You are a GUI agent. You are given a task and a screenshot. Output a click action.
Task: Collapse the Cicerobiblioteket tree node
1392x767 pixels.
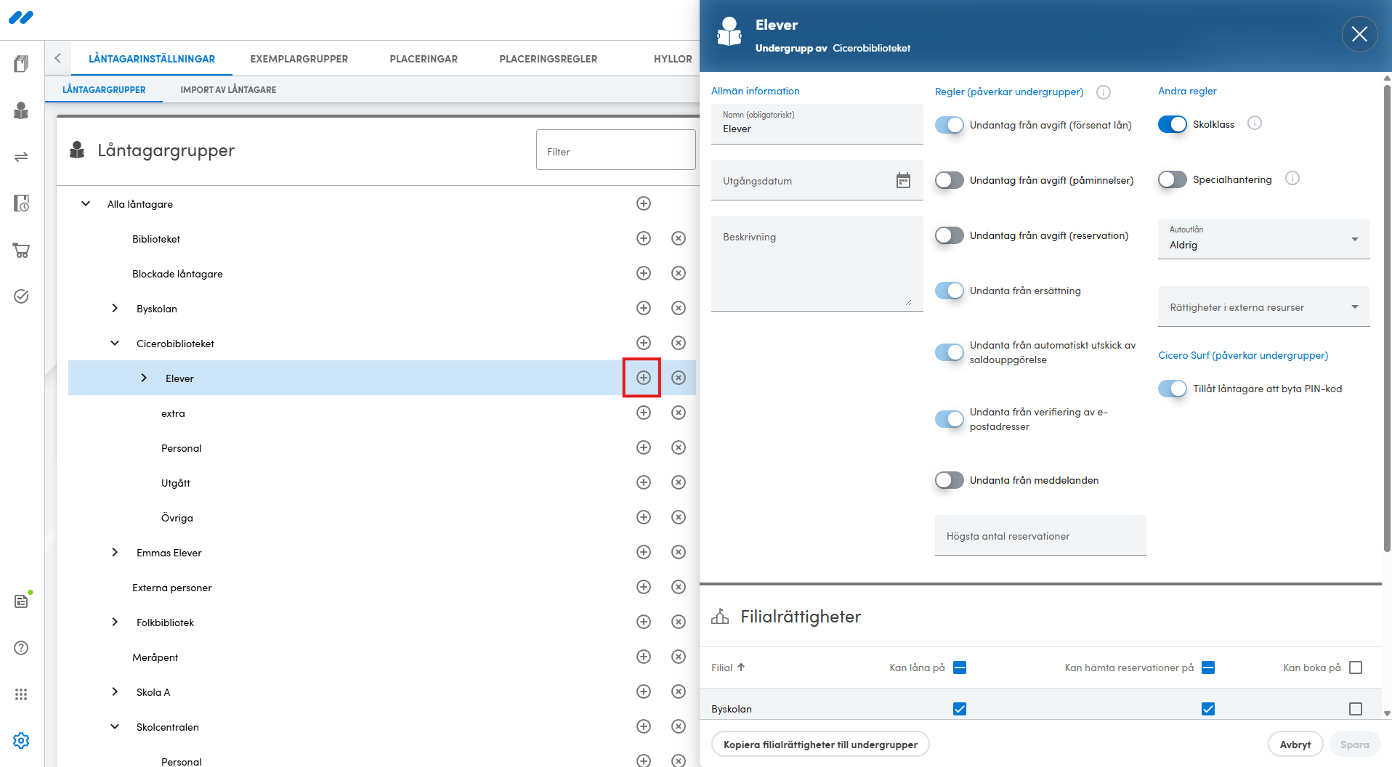(115, 343)
